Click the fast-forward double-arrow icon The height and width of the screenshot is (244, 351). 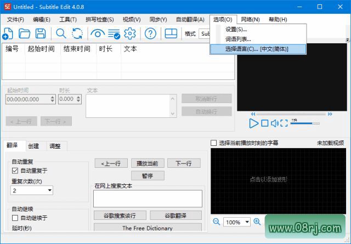click(x=330, y=114)
